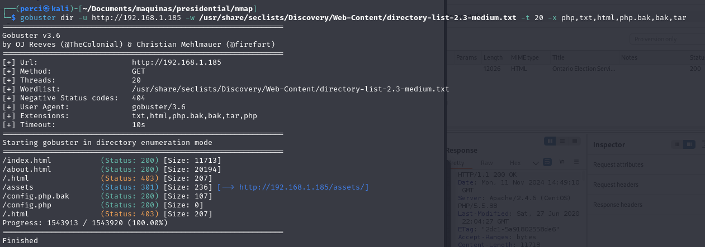Open the Response hamburger options menu
705x247 pixels.
pos(576,162)
